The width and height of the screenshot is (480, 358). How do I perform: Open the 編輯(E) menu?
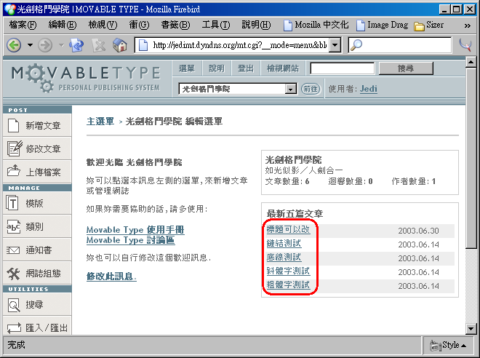tap(62, 25)
